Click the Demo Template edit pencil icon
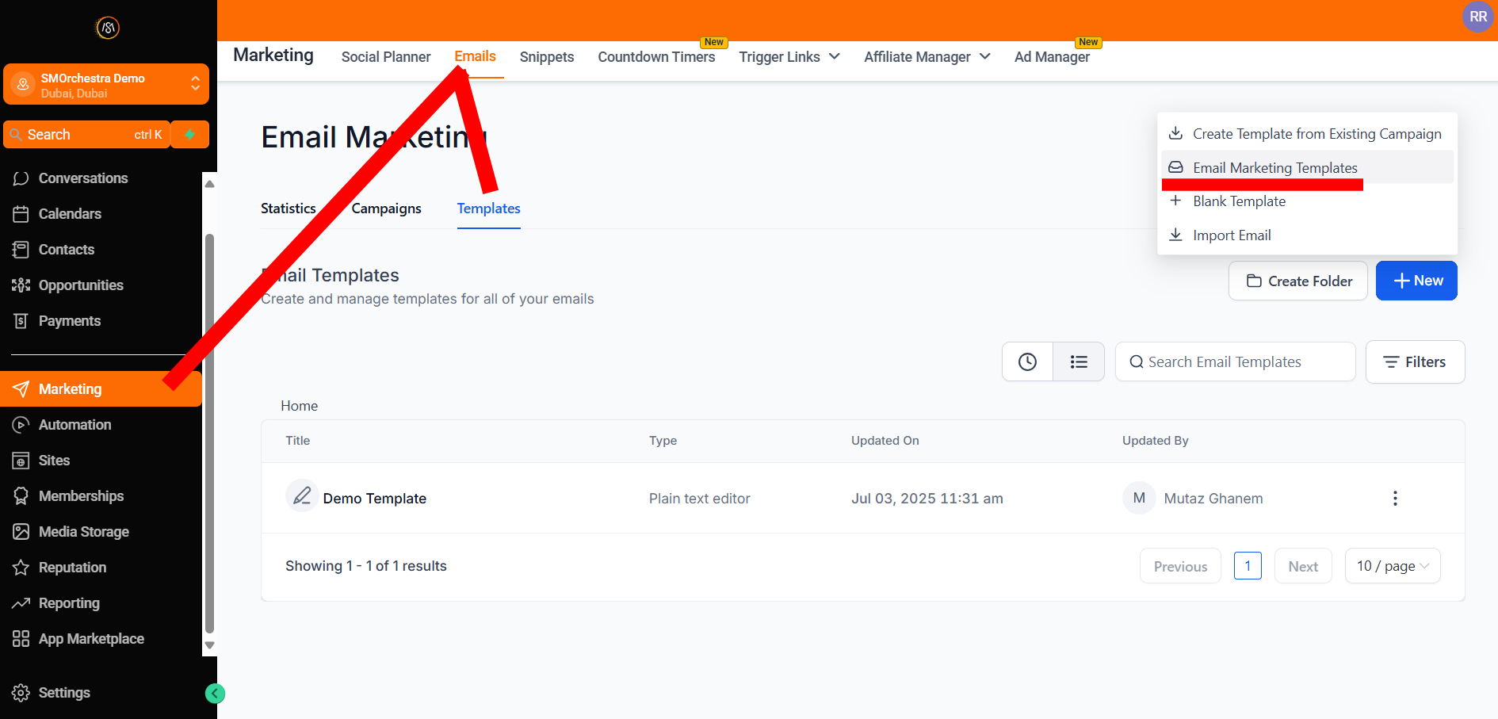The width and height of the screenshot is (1498, 719). coord(302,497)
